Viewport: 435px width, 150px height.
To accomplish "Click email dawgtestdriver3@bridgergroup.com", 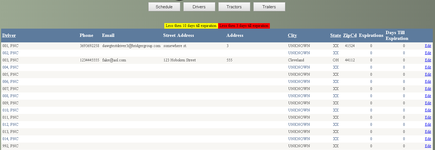I will (131, 46).
